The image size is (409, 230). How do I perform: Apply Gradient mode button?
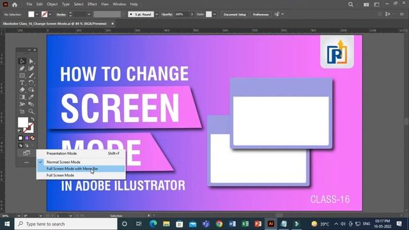pos(27,138)
